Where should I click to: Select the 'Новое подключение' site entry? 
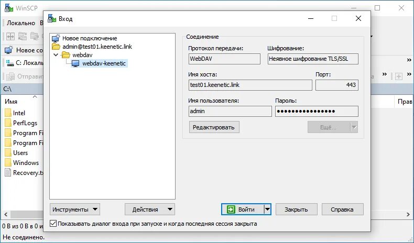coord(90,38)
